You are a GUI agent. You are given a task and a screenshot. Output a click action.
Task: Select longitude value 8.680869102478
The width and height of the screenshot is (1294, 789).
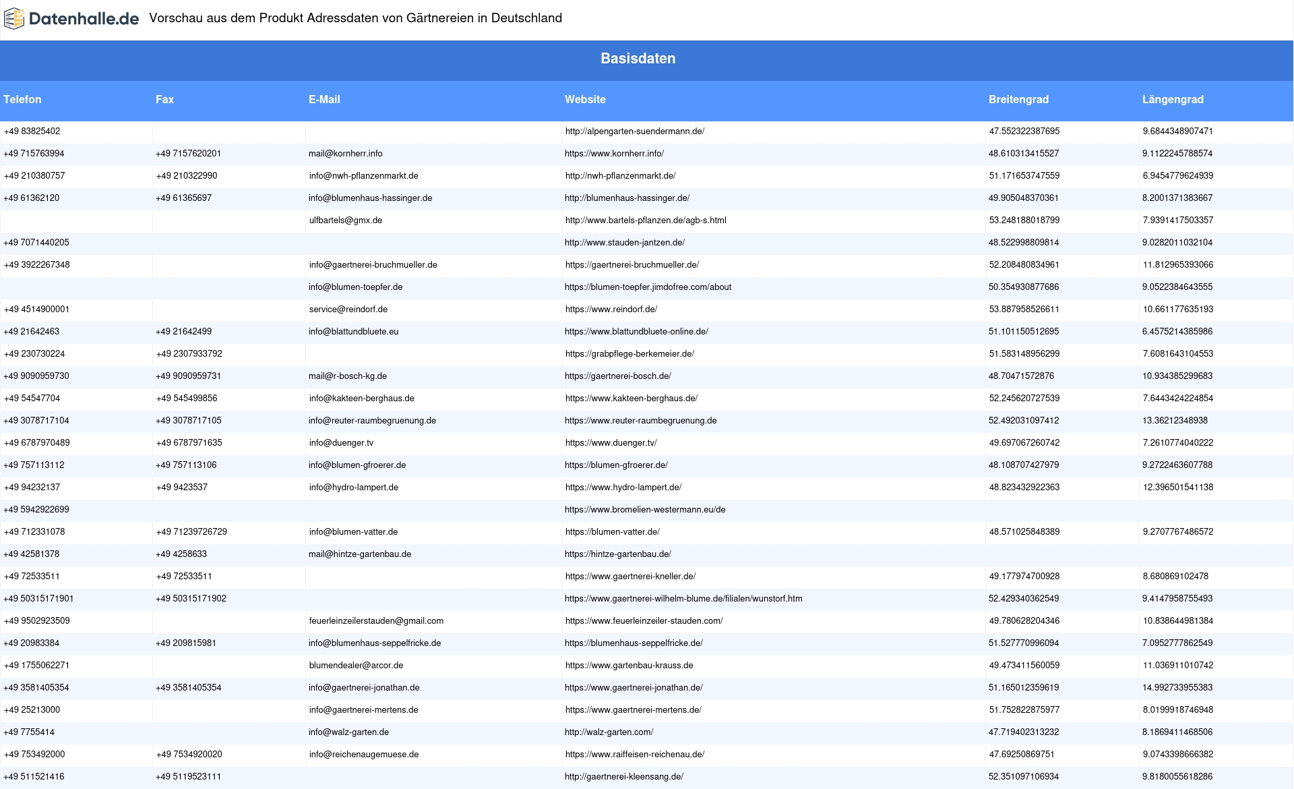pyautogui.click(x=1175, y=577)
